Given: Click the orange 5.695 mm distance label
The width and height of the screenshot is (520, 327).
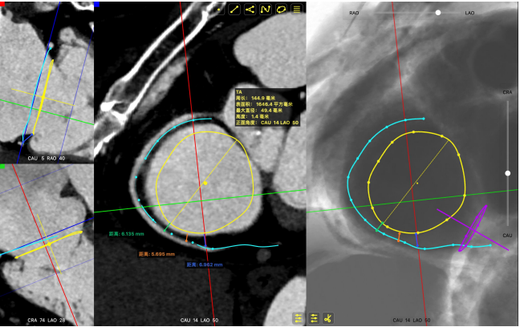Looking at the screenshot, I should click(x=156, y=253).
